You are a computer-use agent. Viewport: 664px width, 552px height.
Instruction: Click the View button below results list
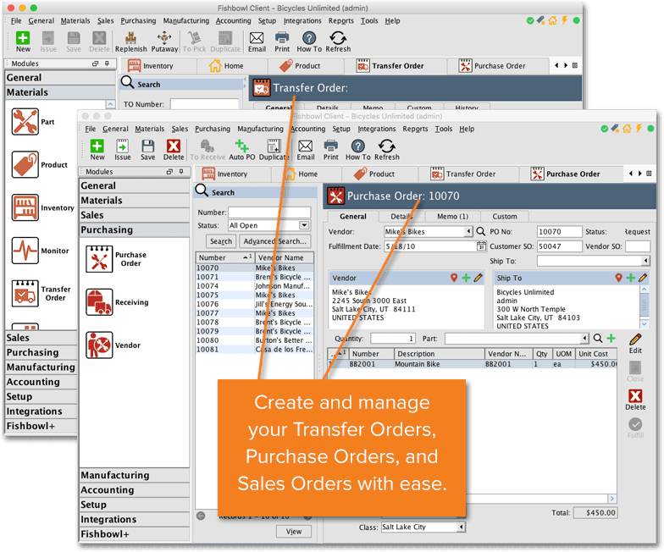point(293,532)
